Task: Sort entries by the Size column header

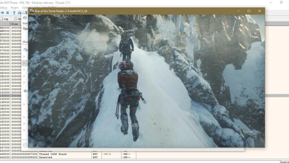Action: [15, 24]
